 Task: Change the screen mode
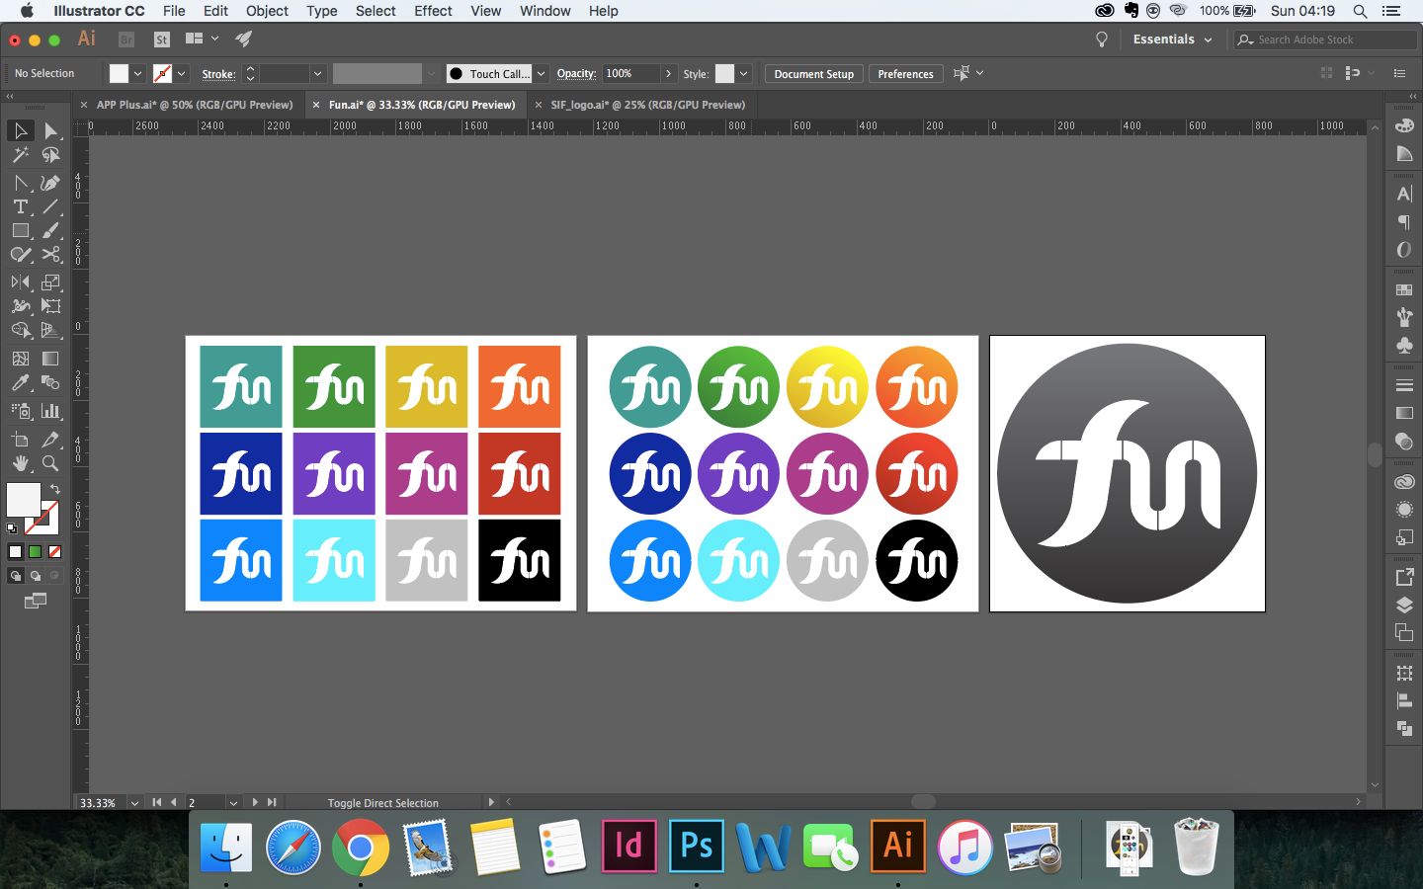click(x=35, y=601)
